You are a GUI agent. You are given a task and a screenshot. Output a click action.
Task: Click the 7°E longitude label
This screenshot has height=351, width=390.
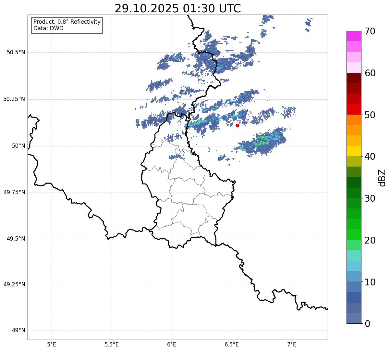(292, 344)
